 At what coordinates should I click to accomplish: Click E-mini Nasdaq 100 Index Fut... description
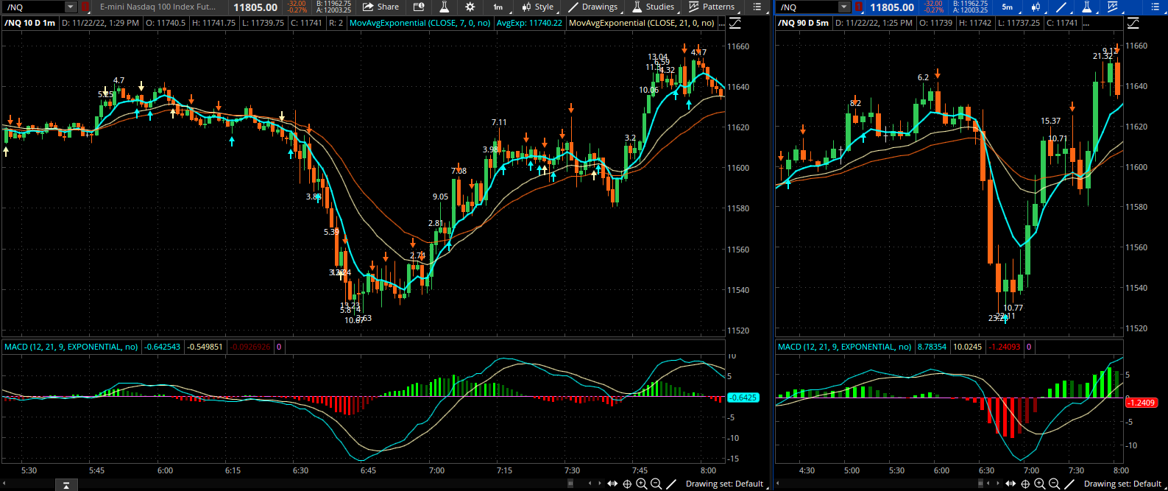point(158,7)
